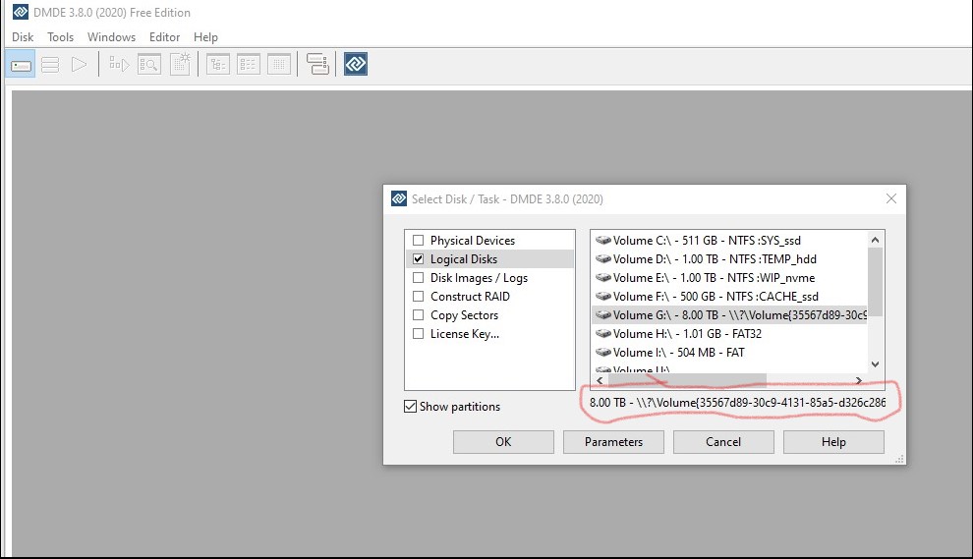Open the Help menu in menu bar
This screenshot has height=559, width=973.
[205, 37]
